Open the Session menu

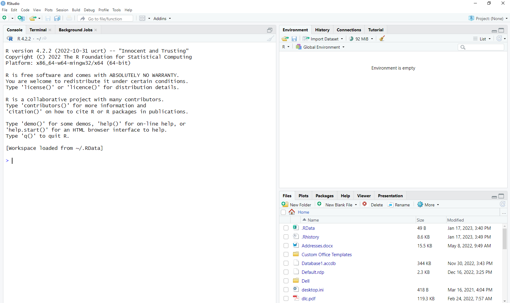pos(62,10)
